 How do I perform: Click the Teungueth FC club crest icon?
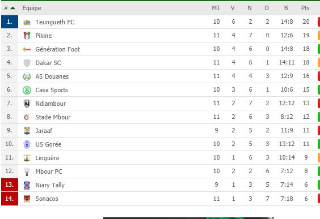tap(27, 22)
